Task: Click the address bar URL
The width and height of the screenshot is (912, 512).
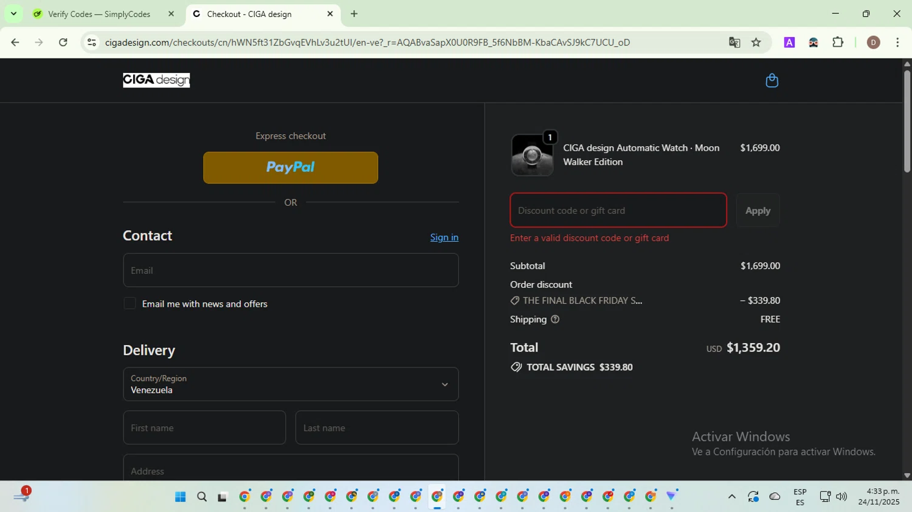Action: 367,43
